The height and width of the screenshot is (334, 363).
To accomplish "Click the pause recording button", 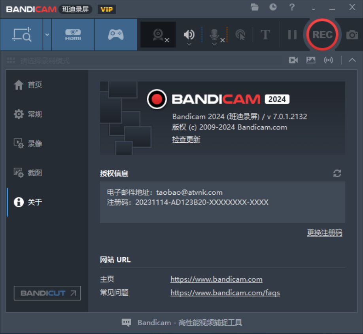I will point(292,34).
